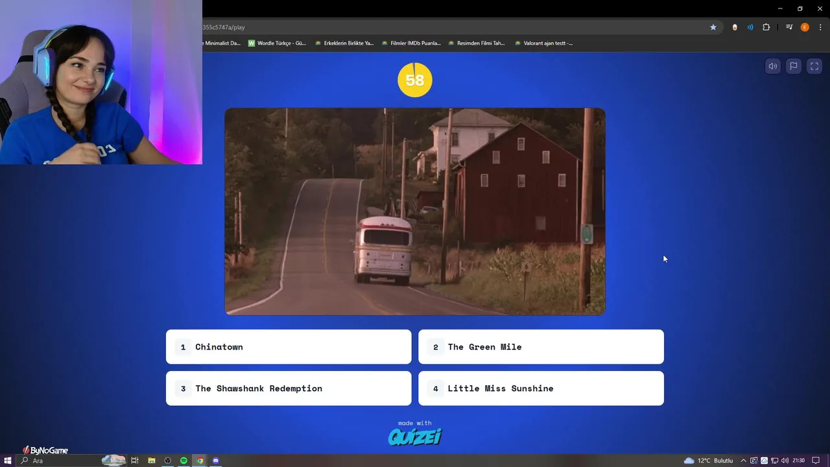830x467 pixels.
Task: Open the clock showing 21:30
Action: coord(798,461)
